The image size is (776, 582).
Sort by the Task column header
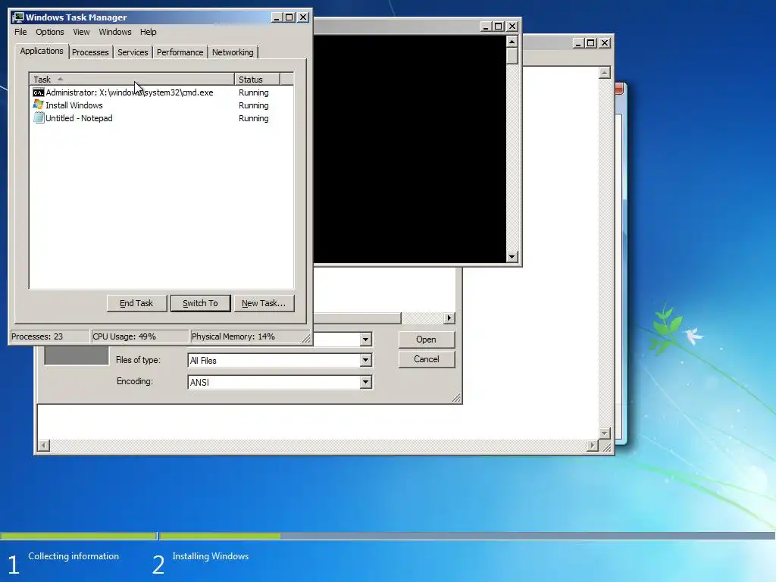[x=132, y=79]
